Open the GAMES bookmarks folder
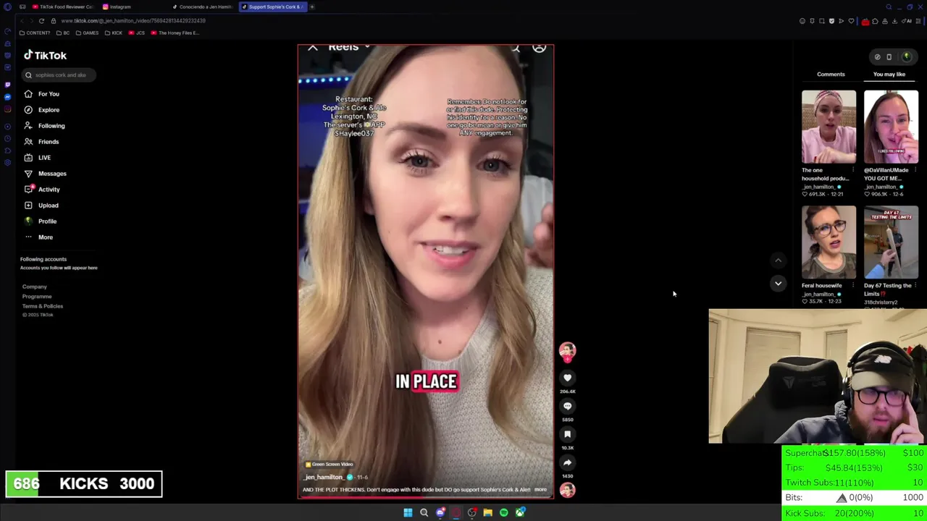 click(x=87, y=33)
